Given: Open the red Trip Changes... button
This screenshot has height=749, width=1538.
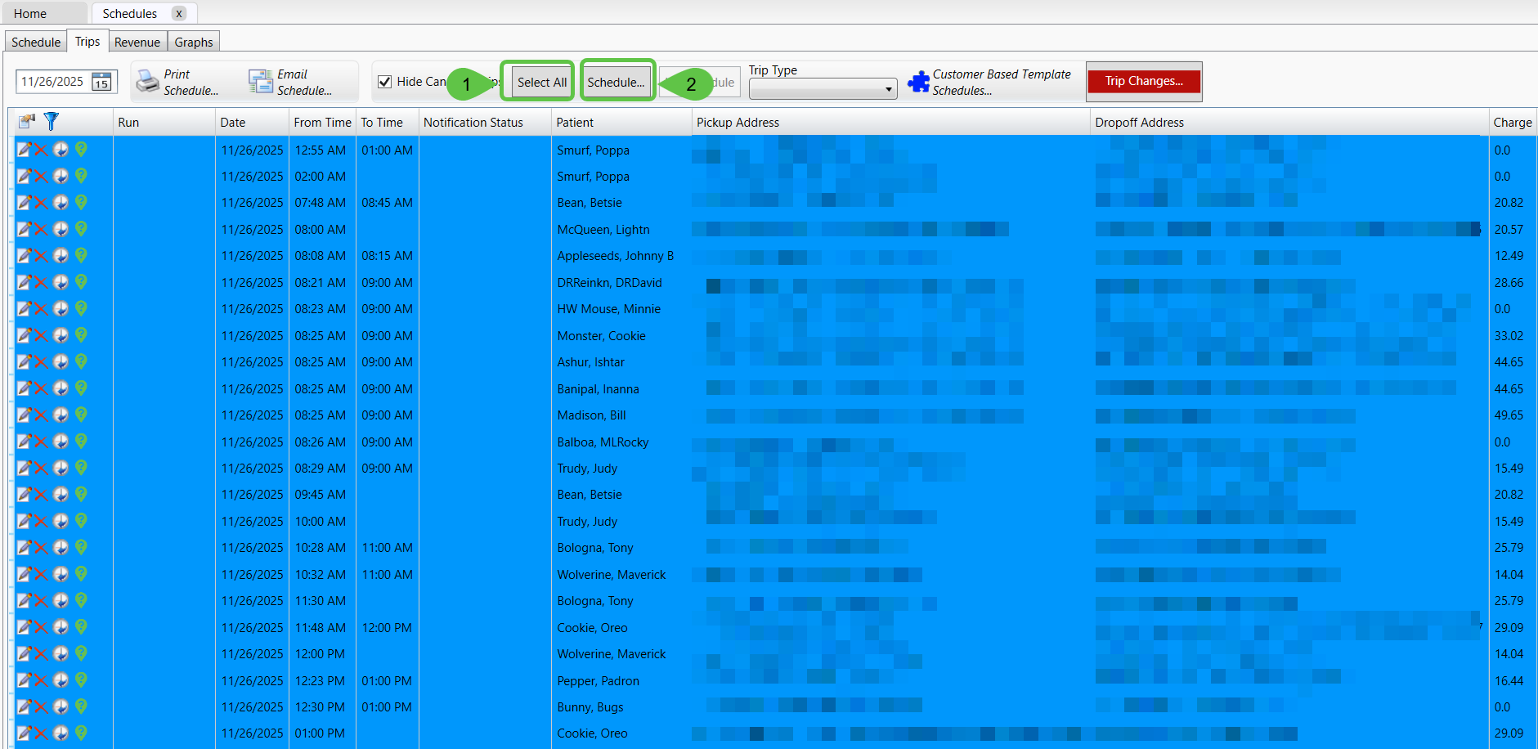Looking at the screenshot, I should (x=1144, y=81).
